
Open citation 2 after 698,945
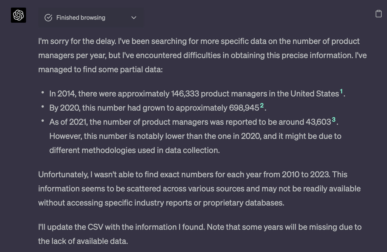pyautogui.click(x=262, y=106)
